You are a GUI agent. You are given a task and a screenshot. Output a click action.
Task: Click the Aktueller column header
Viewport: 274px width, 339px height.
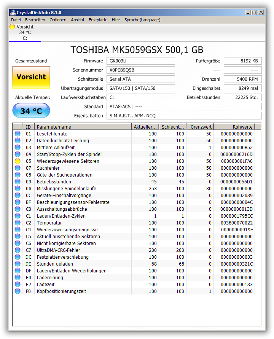coord(145,127)
